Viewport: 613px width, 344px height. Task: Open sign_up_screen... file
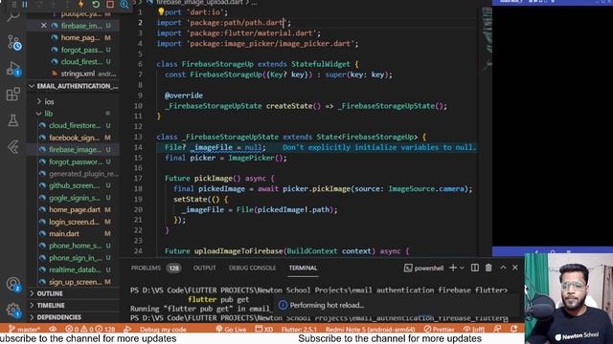click(x=74, y=282)
